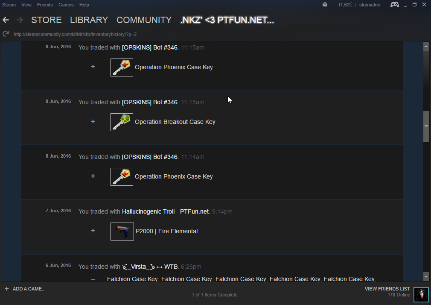Open the Games menu
The width and height of the screenshot is (431, 305).
click(66, 5)
